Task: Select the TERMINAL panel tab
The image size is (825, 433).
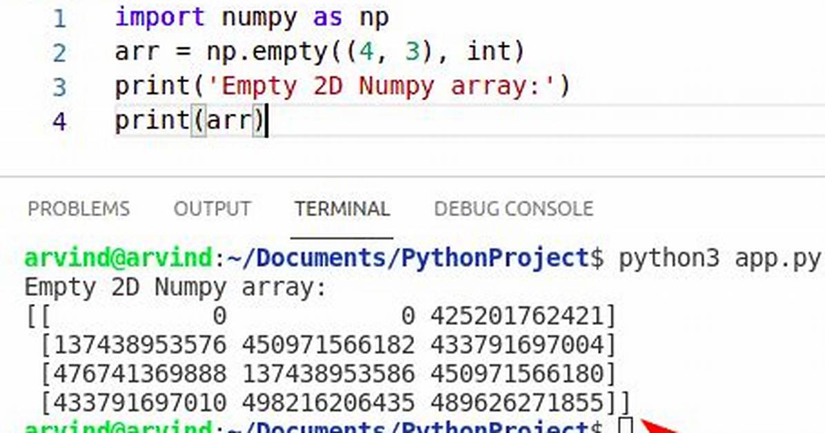Action: [342, 209]
